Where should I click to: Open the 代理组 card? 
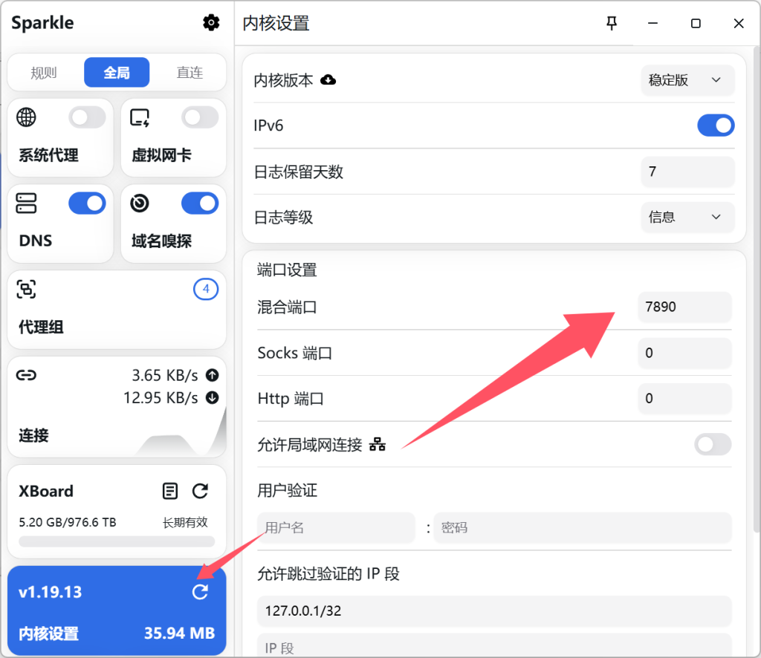point(117,310)
